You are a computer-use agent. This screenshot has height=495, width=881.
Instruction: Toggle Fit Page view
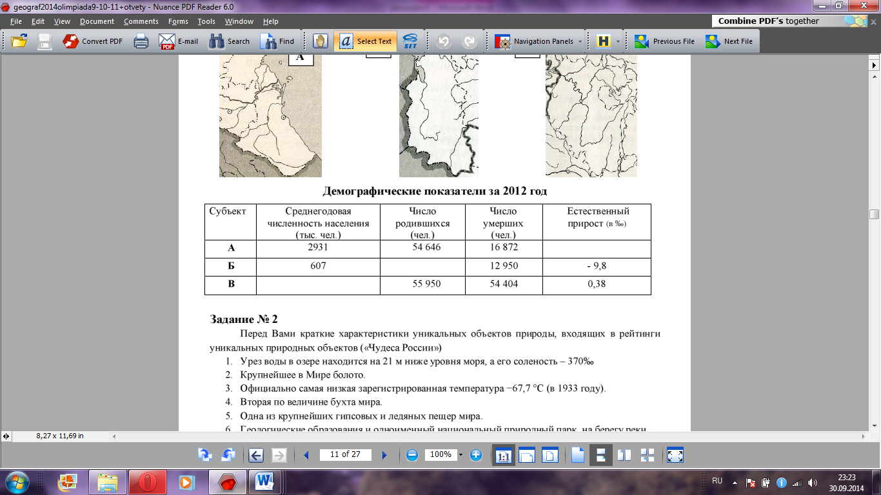point(549,455)
